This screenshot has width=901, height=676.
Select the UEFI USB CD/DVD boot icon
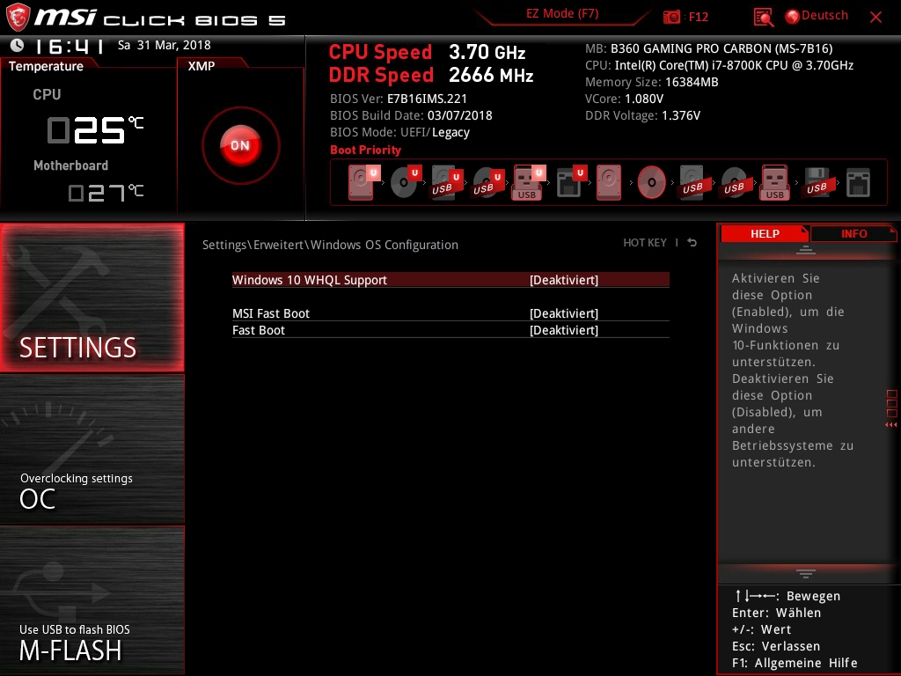[488, 182]
